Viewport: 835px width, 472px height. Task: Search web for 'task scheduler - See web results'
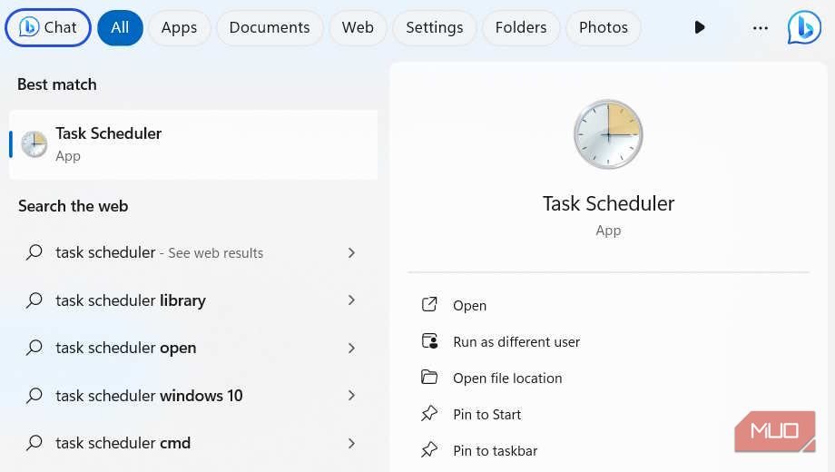159,253
